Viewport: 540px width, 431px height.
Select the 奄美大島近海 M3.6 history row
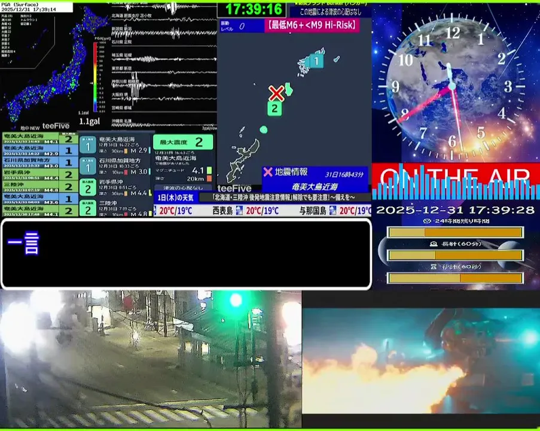(x=40, y=199)
